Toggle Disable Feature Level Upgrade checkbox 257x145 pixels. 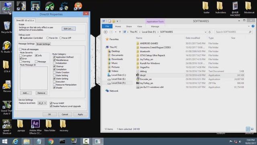pyautogui.click(x=51, y=106)
